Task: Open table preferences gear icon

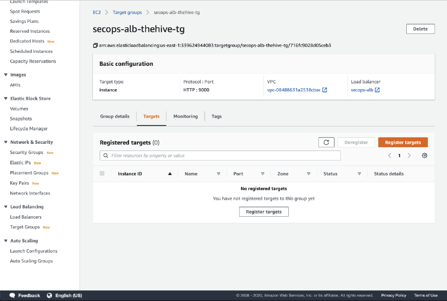Action: click(425, 156)
